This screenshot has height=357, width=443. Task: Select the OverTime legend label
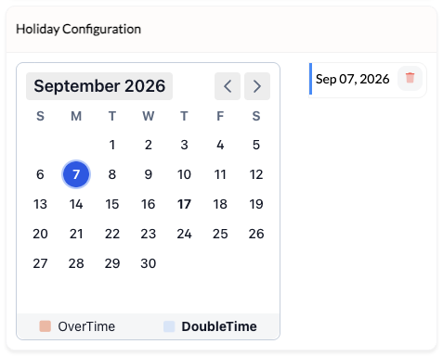click(x=86, y=326)
